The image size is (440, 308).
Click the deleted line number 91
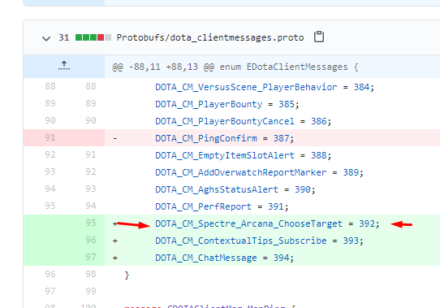tap(50, 137)
